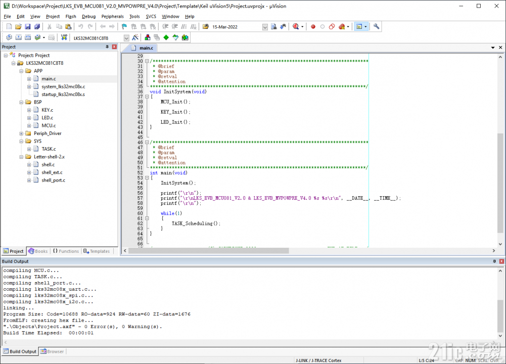Select startup_lks32mc08x.s in the project tree
The width and height of the screenshot is (506, 364).
pos(63,95)
